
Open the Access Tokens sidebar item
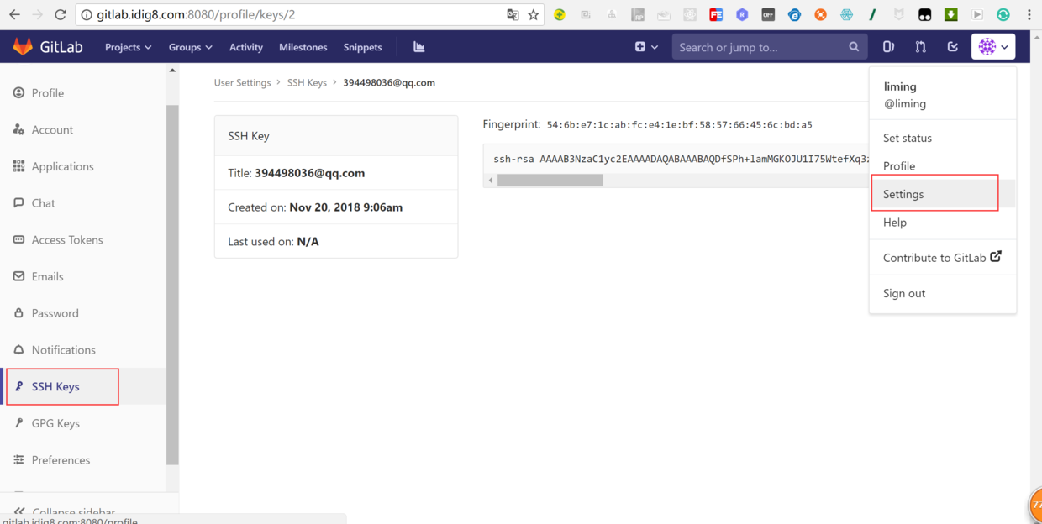click(x=67, y=239)
